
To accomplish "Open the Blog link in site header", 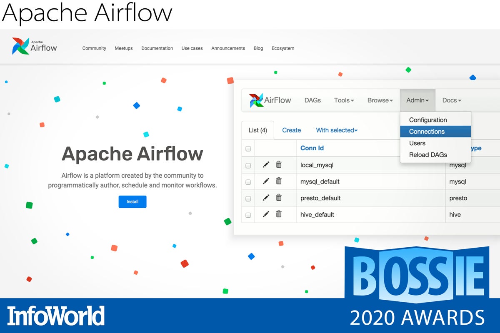I will pos(258,48).
